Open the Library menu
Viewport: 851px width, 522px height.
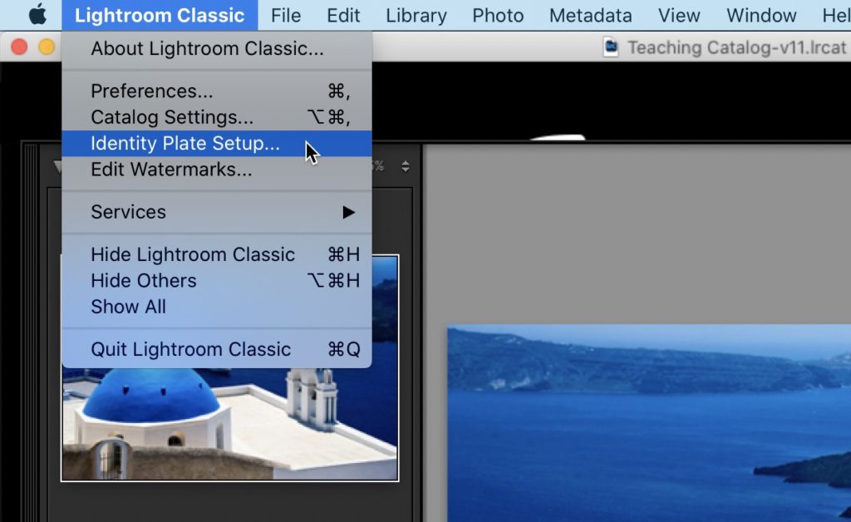[416, 15]
